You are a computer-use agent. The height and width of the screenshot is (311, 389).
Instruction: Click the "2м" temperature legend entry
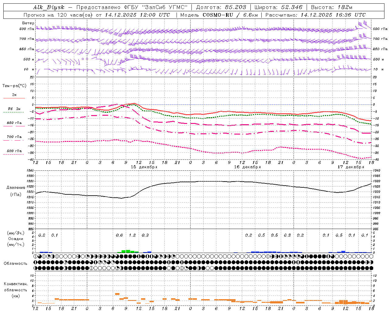14,95
